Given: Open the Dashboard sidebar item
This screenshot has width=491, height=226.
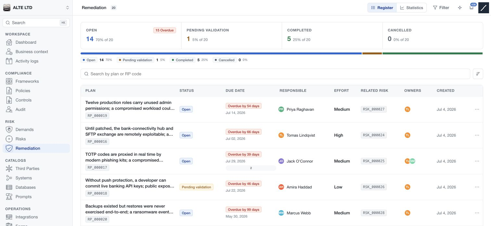Looking at the screenshot, I should 36,42.
